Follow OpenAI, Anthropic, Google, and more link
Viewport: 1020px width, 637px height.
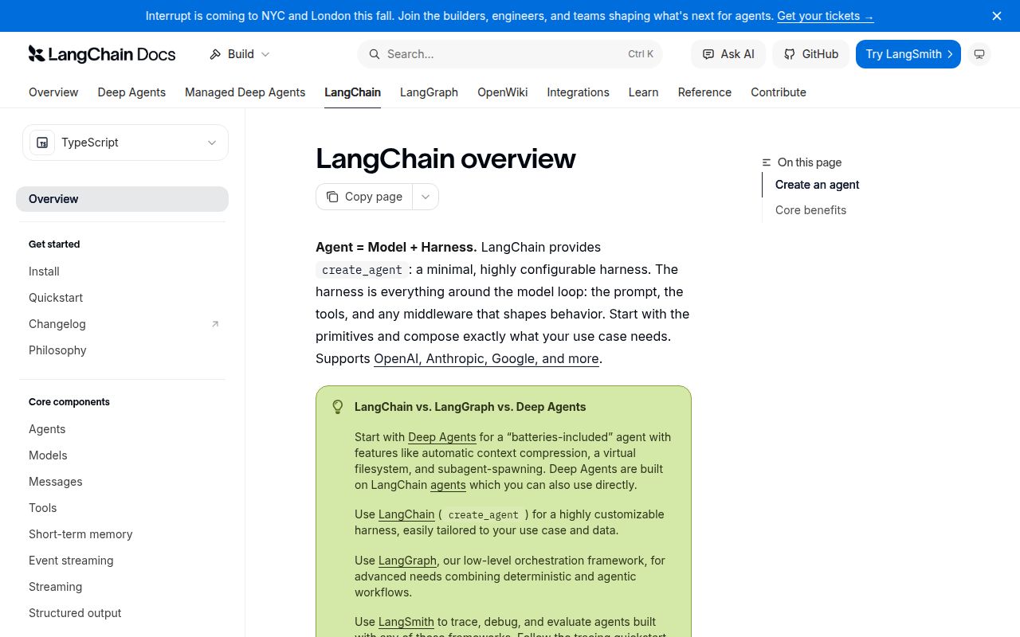pos(486,358)
